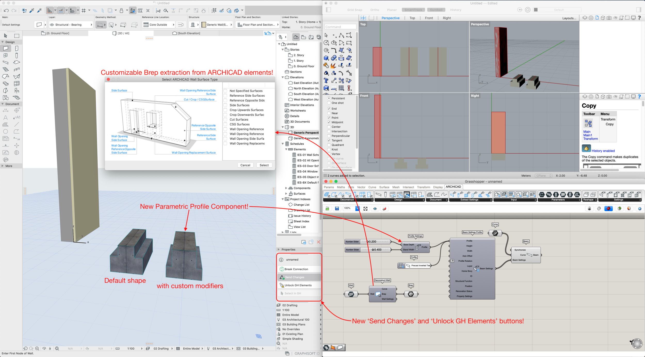Viewport: 645px width, 357px height.
Task: Click the Wall parameter component in Grasshopper canvas
Action: [x=351, y=294]
